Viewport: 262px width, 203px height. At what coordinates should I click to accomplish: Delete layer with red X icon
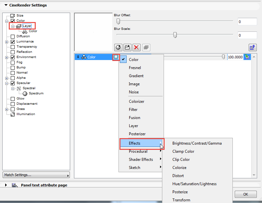pos(136,47)
